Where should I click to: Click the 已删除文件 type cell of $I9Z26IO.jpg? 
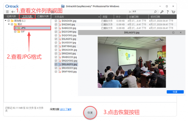pos(107,24)
